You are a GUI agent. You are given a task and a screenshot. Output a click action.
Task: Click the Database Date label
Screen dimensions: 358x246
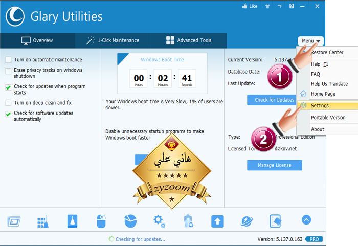coord(244,72)
